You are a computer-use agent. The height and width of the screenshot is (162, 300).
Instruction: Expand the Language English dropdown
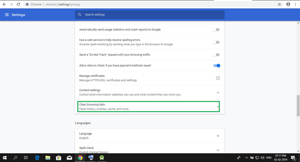218,136
